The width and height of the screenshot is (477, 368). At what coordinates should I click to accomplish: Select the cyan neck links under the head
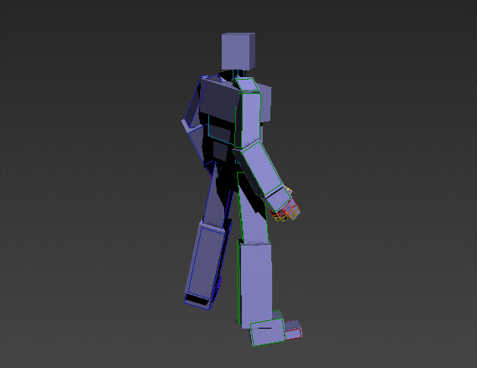(238, 75)
